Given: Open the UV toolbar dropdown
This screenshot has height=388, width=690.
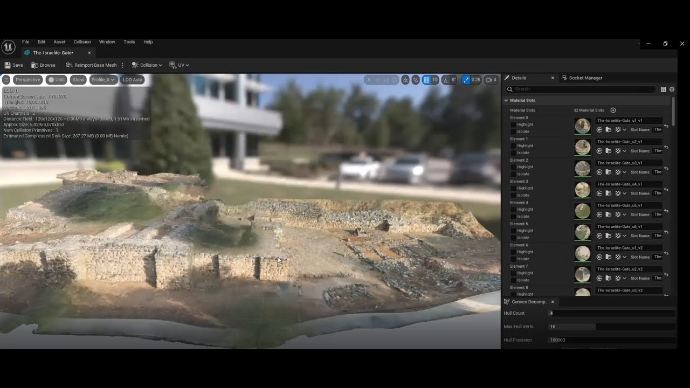Looking at the screenshot, I should pyautogui.click(x=180, y=65).
